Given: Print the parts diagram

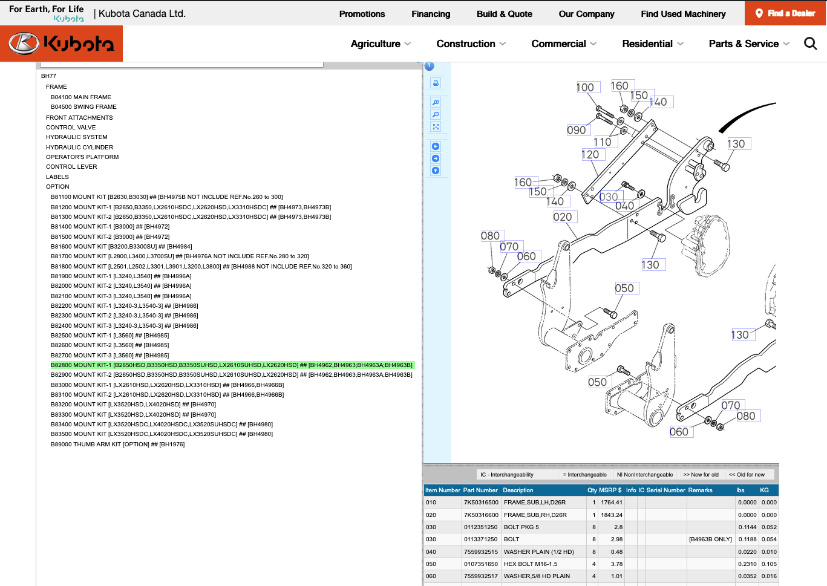Looking at the screenshot, I should (x=436, y=83).
